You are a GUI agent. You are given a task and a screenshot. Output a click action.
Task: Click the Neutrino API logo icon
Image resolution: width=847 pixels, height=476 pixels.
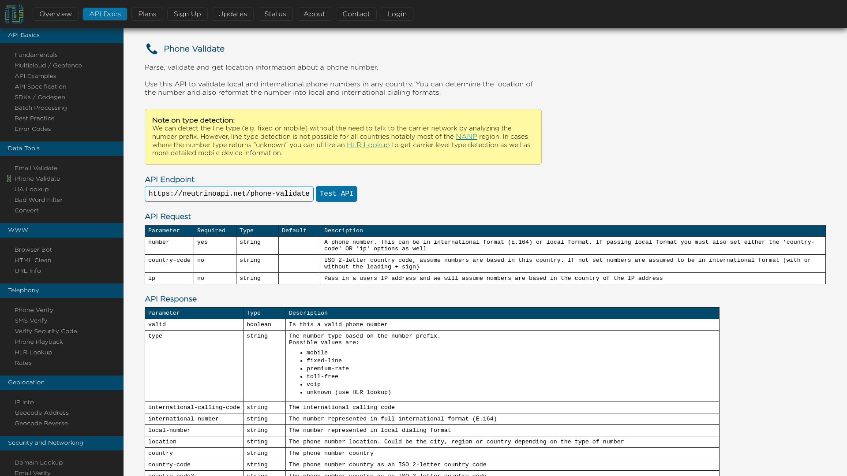[x=14, y=14]
